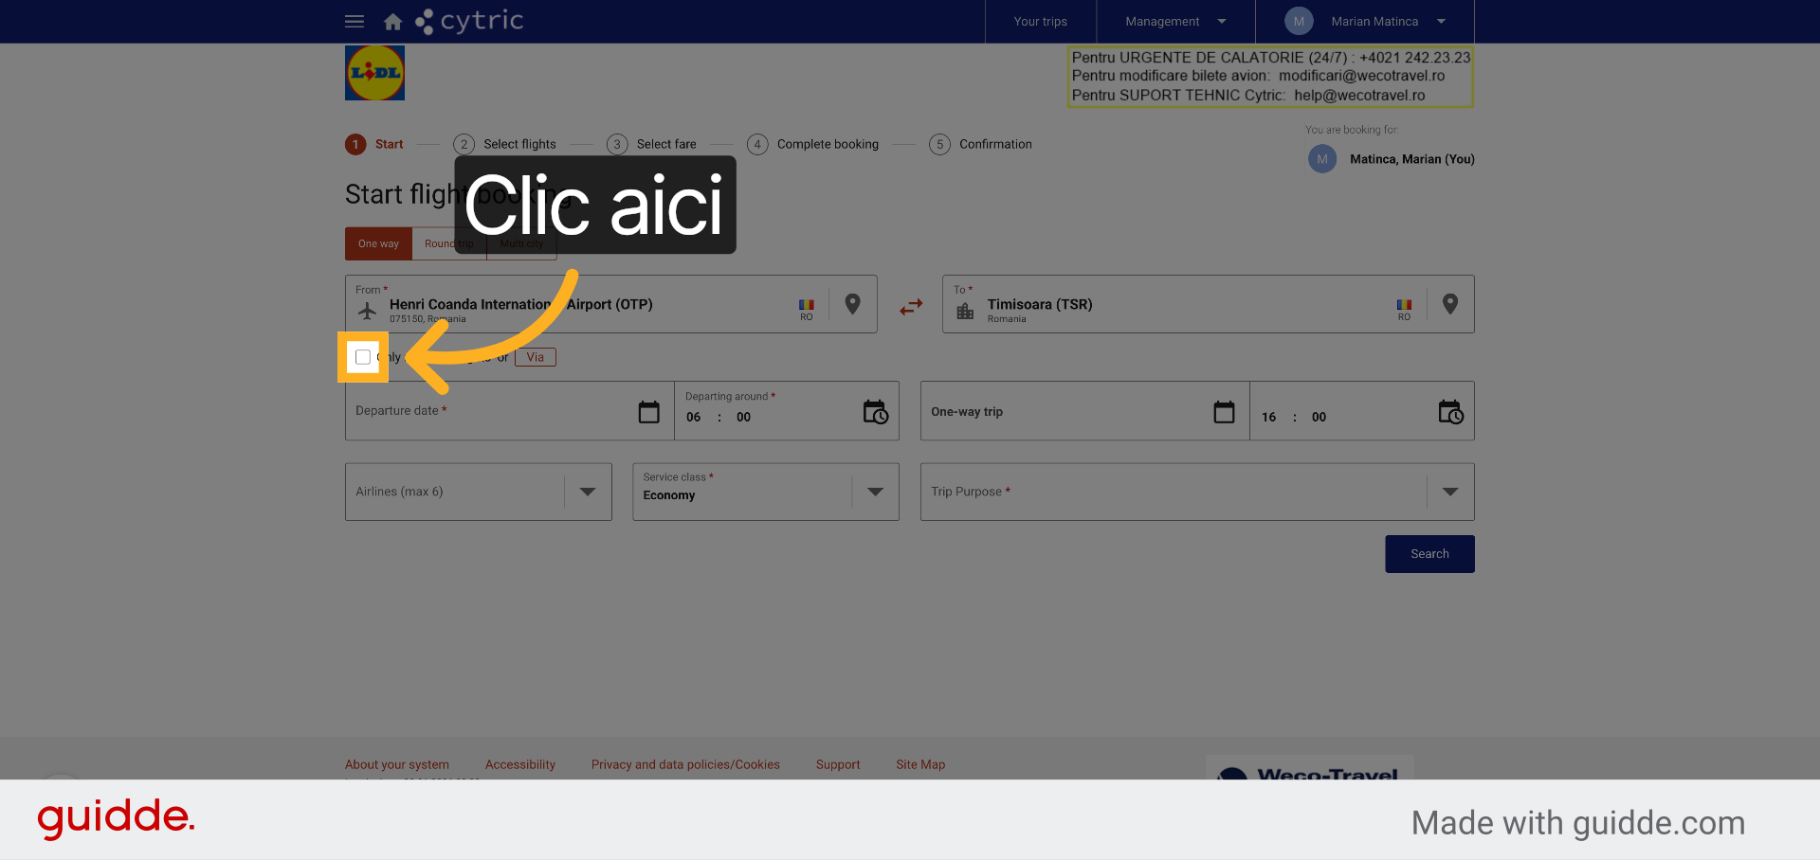Screen dimensions: 1820x860
Task: Open the Site Map link
Action: pyautogui.click(x=920, y=764)
